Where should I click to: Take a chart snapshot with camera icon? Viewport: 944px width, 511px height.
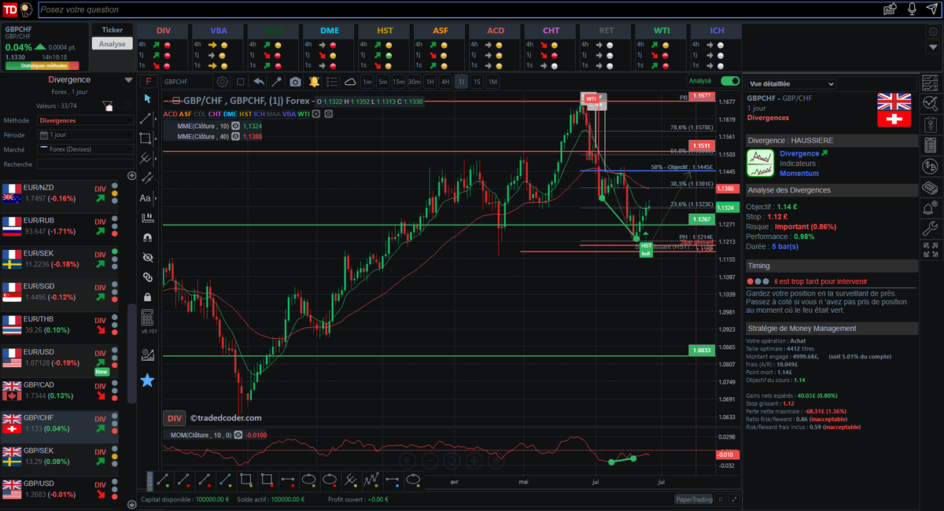coord(295,82)
